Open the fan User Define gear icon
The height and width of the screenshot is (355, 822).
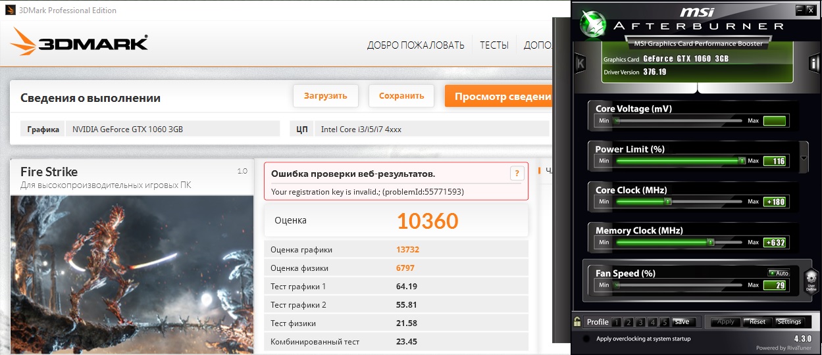[811, 280]
